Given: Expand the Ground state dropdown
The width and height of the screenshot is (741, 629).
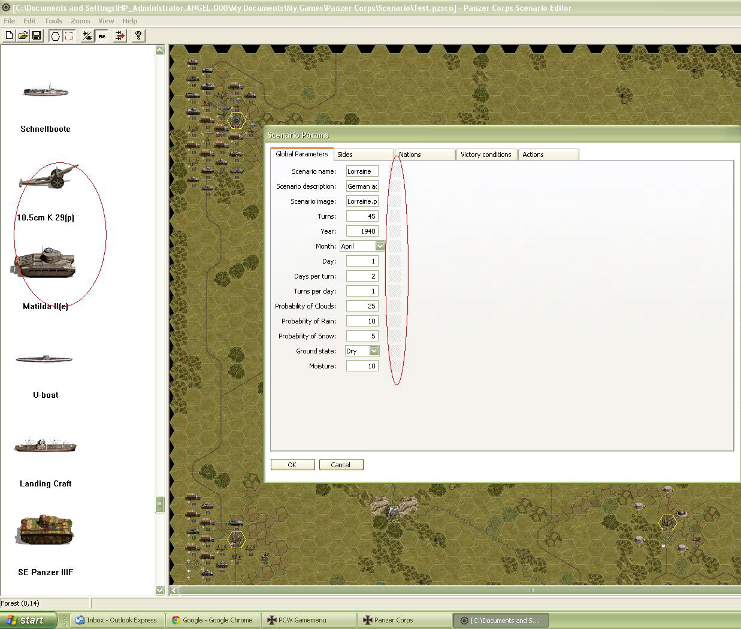Looking at the screenshot, I should tap(374, 351).
